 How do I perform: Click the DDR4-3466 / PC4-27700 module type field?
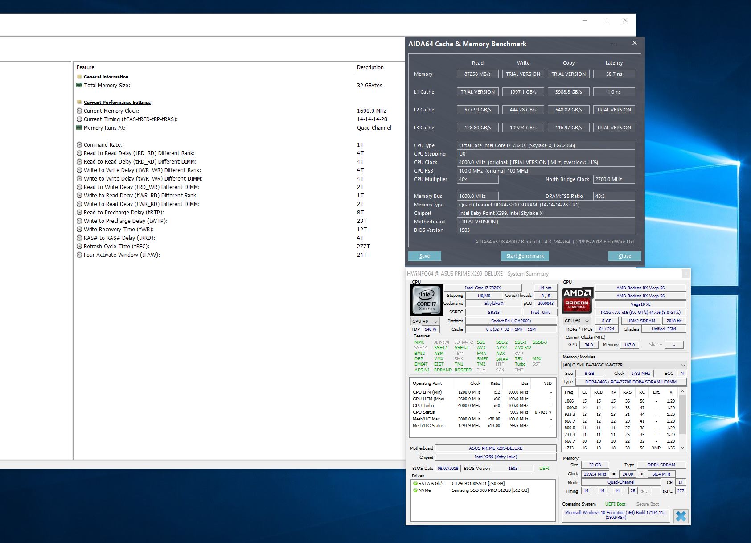tap(631, 382)
